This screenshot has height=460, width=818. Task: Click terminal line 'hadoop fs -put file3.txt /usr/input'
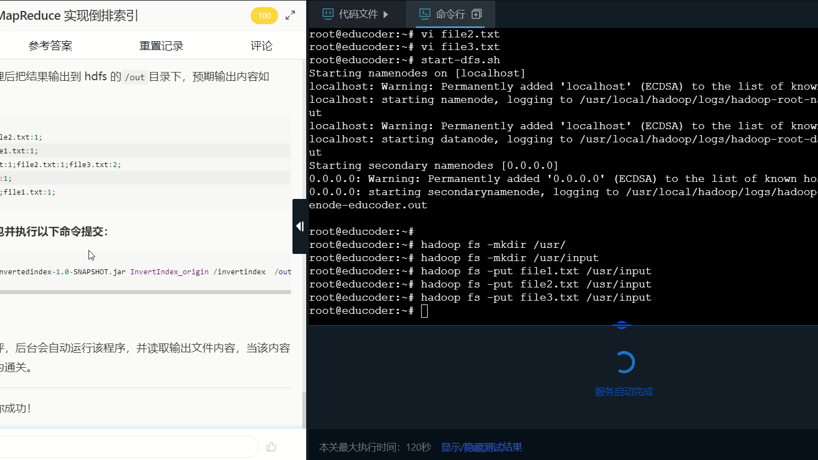536,297
